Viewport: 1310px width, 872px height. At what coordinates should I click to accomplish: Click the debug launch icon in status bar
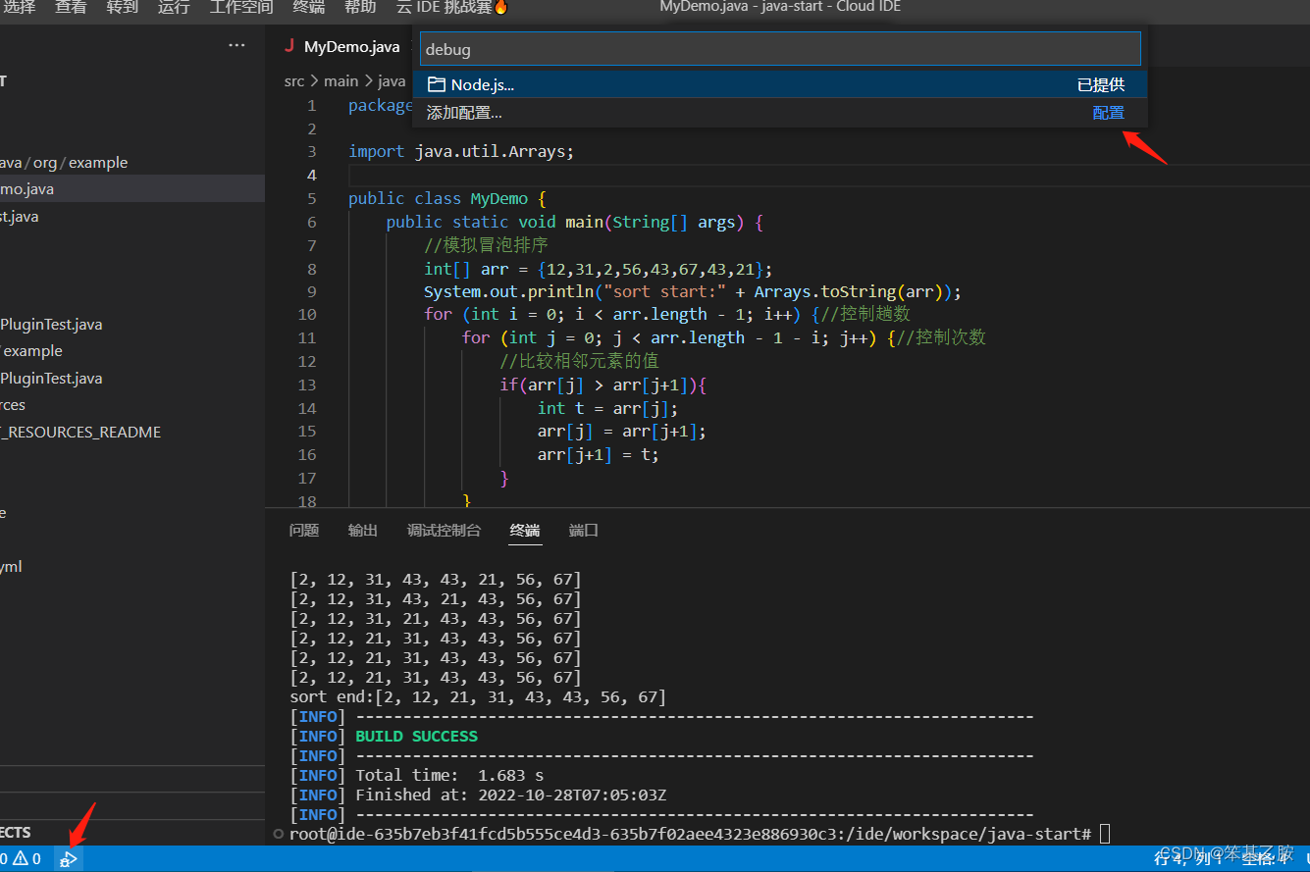click(68, 859)
